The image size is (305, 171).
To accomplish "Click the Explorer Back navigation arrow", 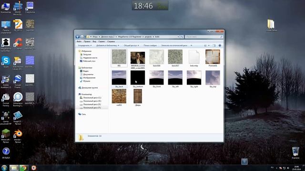I will click(78, 37).
